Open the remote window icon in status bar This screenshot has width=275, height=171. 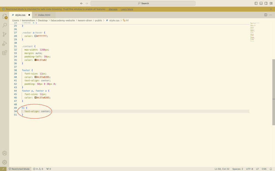click(x=3, y=169)
